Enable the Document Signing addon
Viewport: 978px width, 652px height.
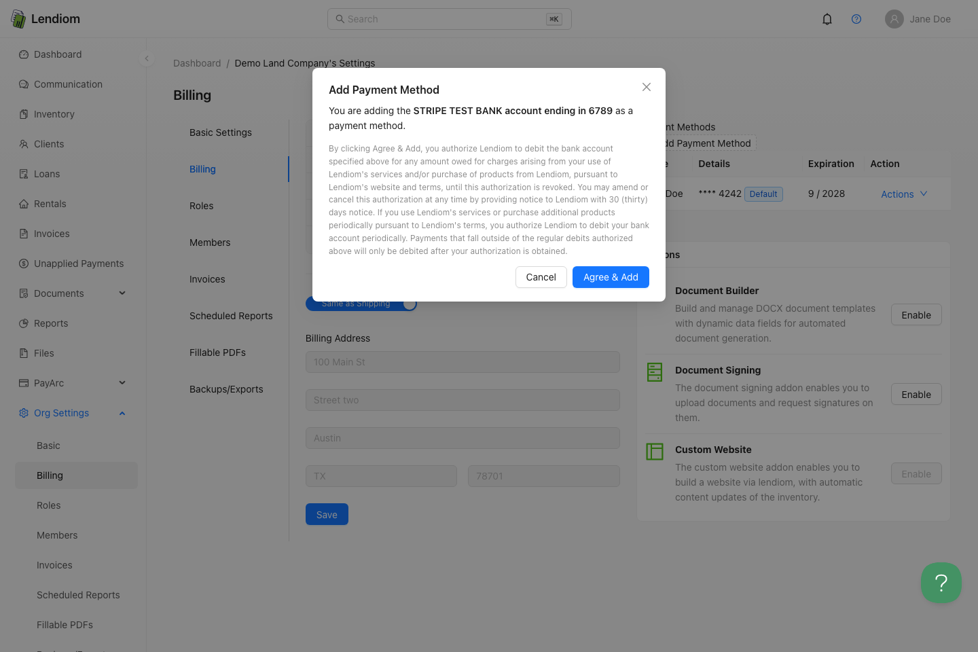coord(916,394)
